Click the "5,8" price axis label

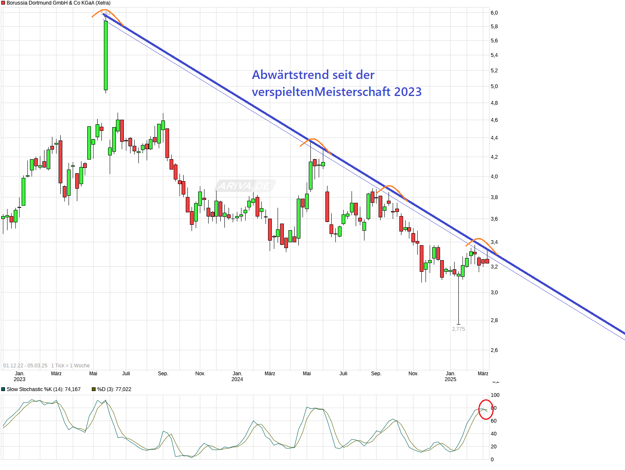tap(494, 27)
